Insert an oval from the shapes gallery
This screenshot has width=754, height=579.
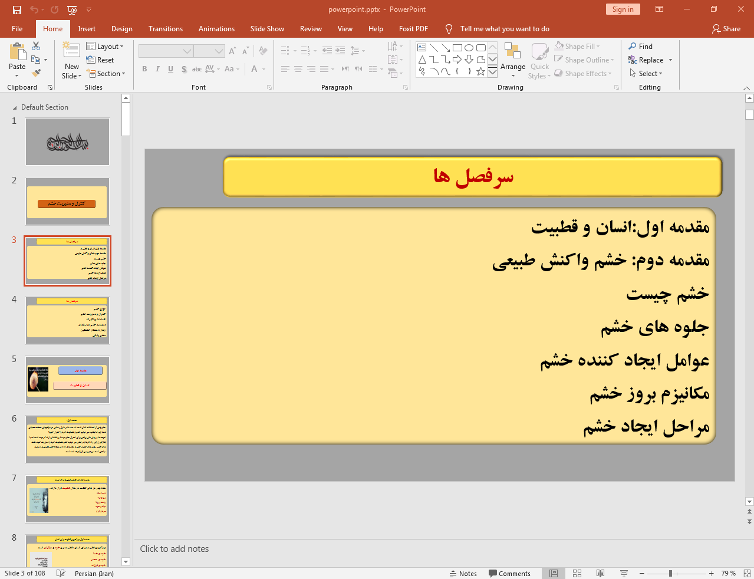pos(469,48)
